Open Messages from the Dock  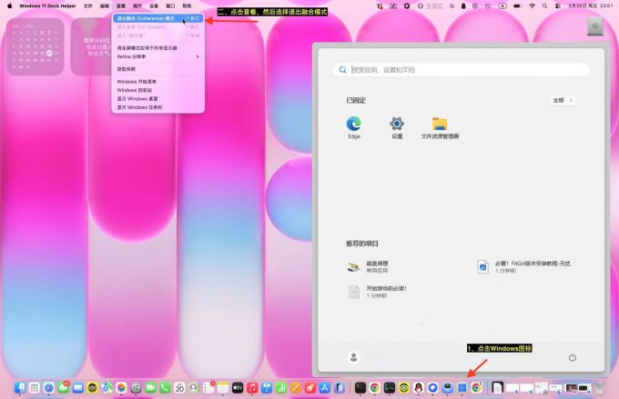64,388
